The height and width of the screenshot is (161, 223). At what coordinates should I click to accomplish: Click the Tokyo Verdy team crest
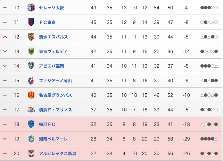pyautogui.click(x=31, y=51)
